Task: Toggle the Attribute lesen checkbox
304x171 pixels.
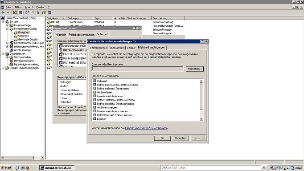Action: pos(94,92)
